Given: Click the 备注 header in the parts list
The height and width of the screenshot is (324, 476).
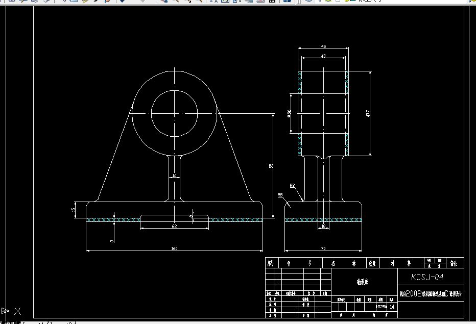Looking at the screenshot, I should tap(454, 263).
